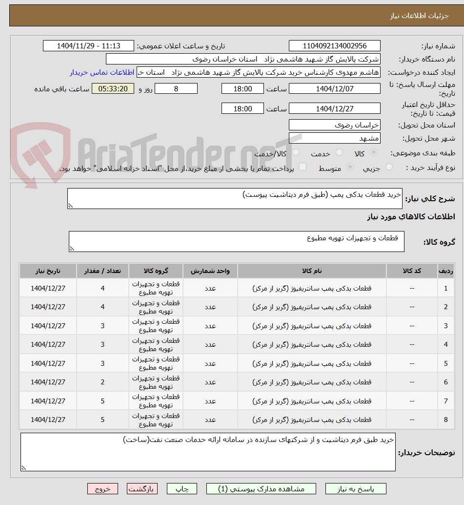Click the reply deadline time 18:00 field

click(x=242, y=88)
